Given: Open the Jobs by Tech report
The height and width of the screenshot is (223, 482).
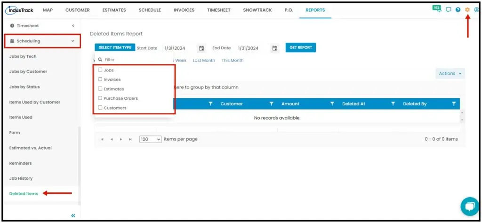Looking at the screenshot, I should pos(23,56).
